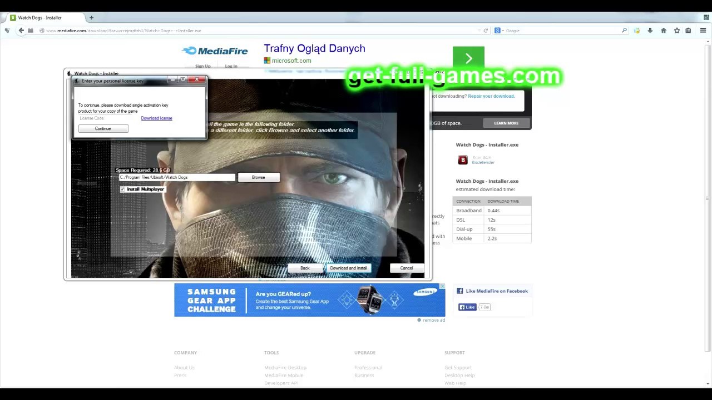This screenshot has width=712, height=400.
Task: Open the Sign Up link
Action: coord(202,67)
